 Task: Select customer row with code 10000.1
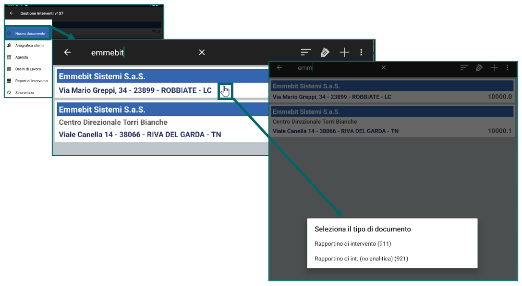coord(392,121)
